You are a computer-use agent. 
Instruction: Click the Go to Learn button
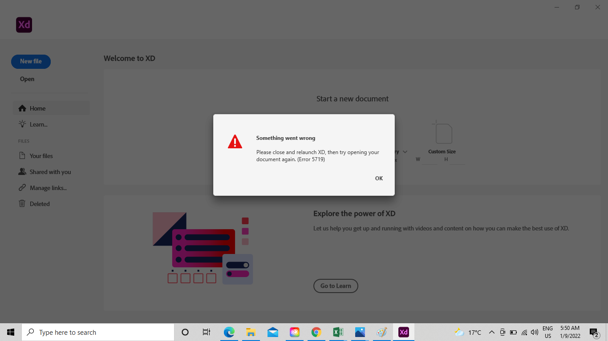click(x=336, y=285)
